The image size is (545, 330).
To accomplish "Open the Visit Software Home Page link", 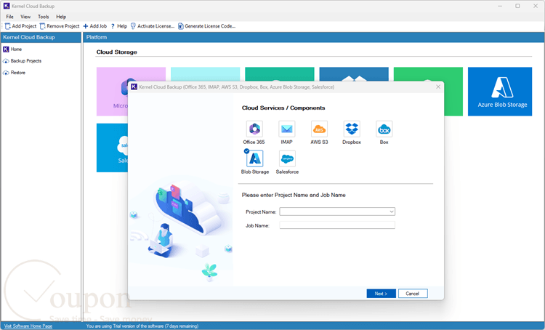I will [28, 326].
